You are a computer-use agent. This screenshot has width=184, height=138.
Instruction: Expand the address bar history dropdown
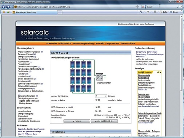pyautogui.click(x=136, y=7)
